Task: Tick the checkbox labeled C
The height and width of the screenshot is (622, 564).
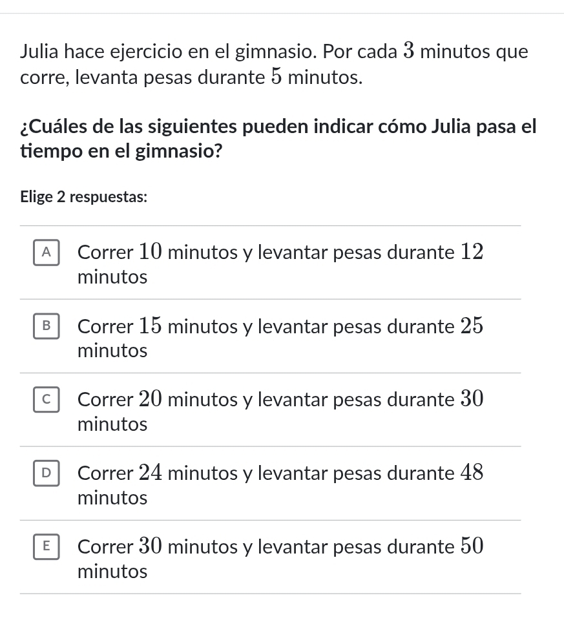Action: (x=46, y=400)
